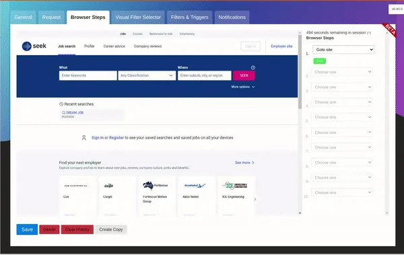Open the Any Classification dropdown
The width and height of the screenshot is (404, 255).
[x=147, y=75]
